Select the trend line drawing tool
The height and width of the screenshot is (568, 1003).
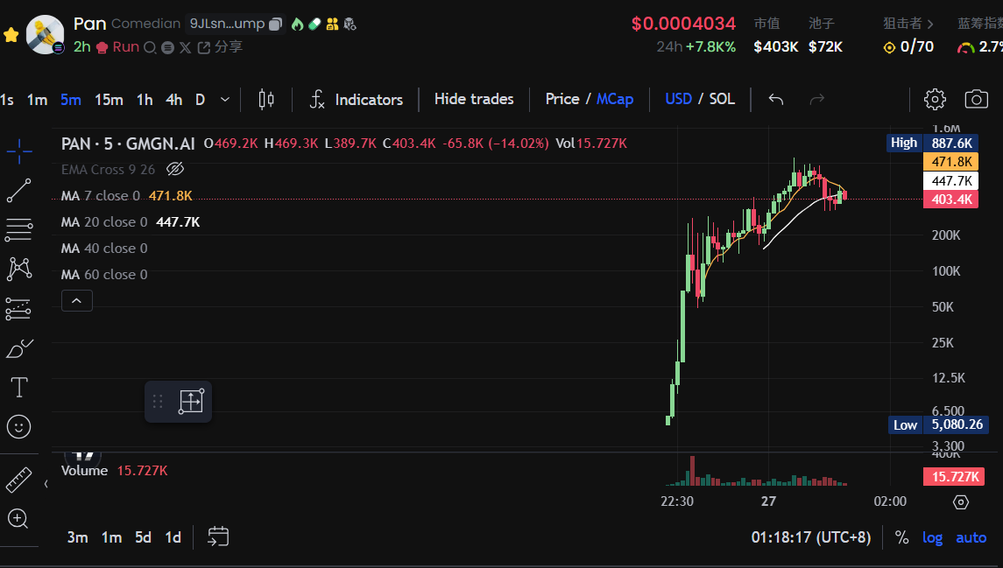[x=18, y=191]
